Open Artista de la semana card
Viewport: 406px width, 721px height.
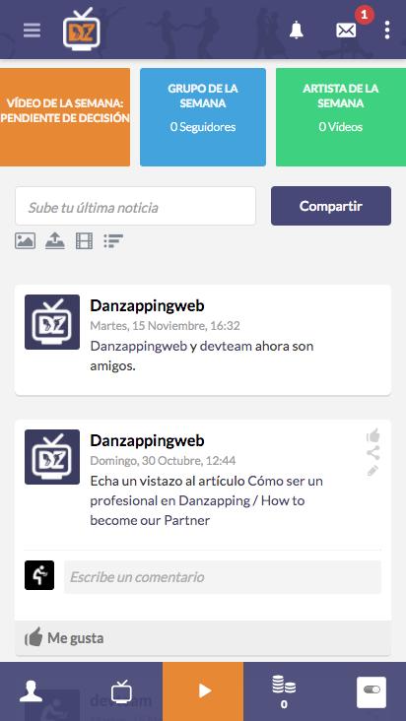click(341, 117)
